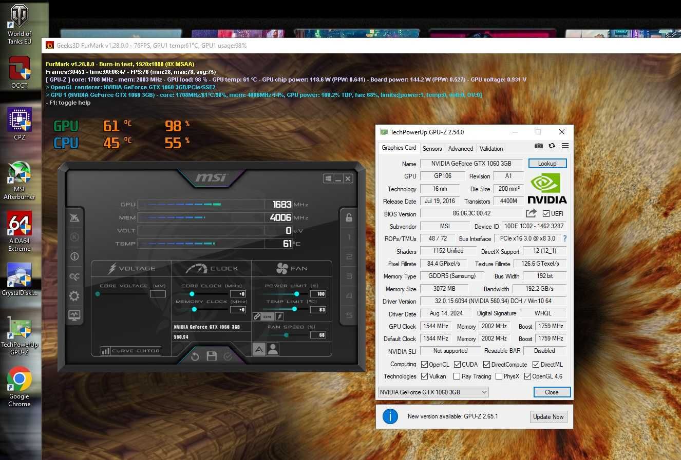This screenshot has width=681, height=460.
Task: Toggle Ray Tracing checkbox in GPU-Z
Action: pos(457,376)
